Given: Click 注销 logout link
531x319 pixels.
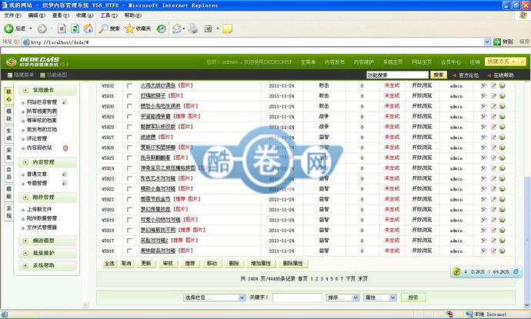Looking at the screenshot, I should click(x=475, y=62).
